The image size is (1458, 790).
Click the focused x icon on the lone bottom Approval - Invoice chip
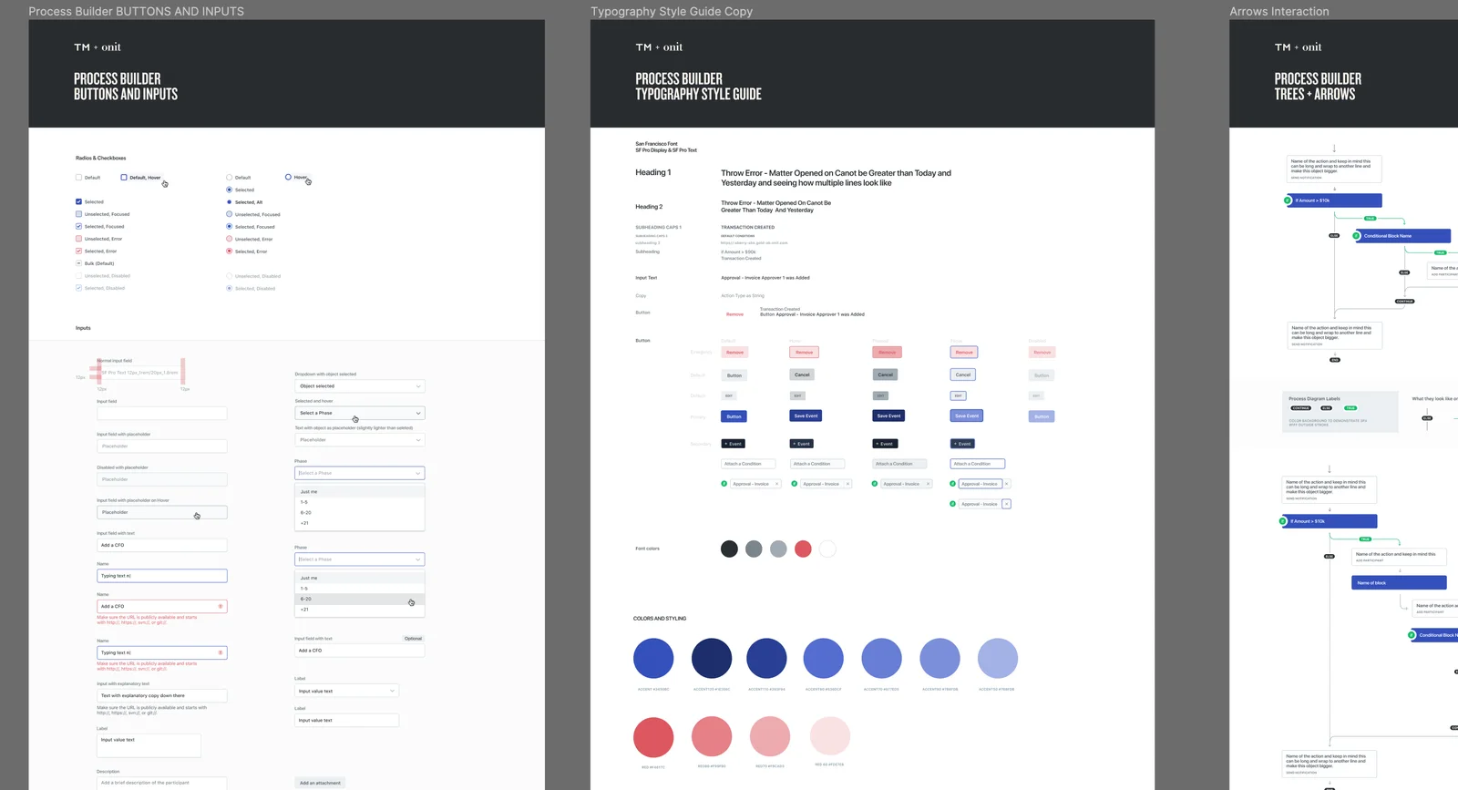pos(1006,504)
